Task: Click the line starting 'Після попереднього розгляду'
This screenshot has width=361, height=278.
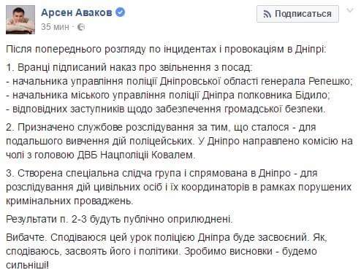Action: 166,50
